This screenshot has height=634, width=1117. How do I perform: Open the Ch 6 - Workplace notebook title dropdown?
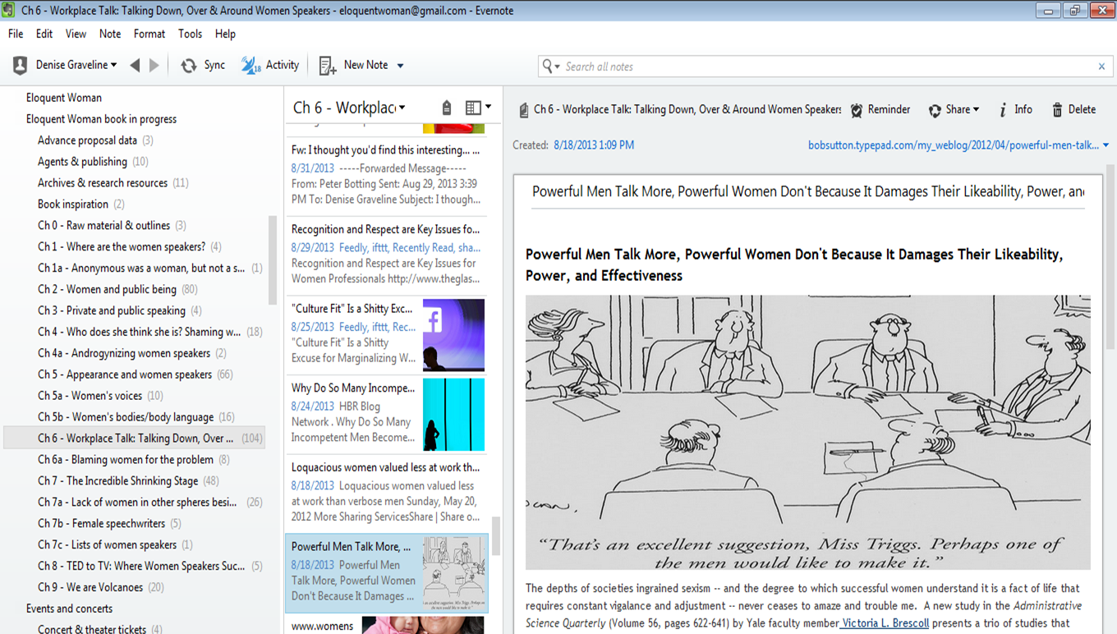(x=402, y=108)
